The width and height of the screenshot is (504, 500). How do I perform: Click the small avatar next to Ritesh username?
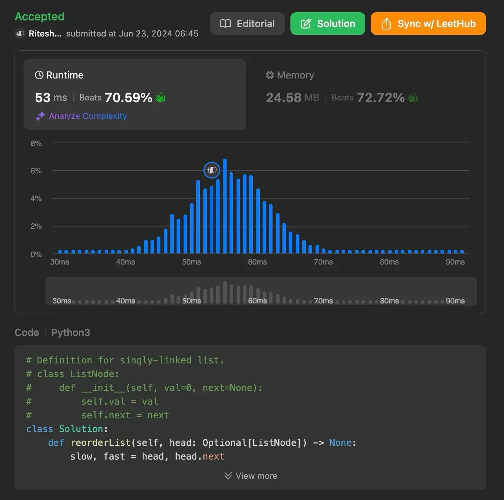pyautogui.click(x=20, y=34)
